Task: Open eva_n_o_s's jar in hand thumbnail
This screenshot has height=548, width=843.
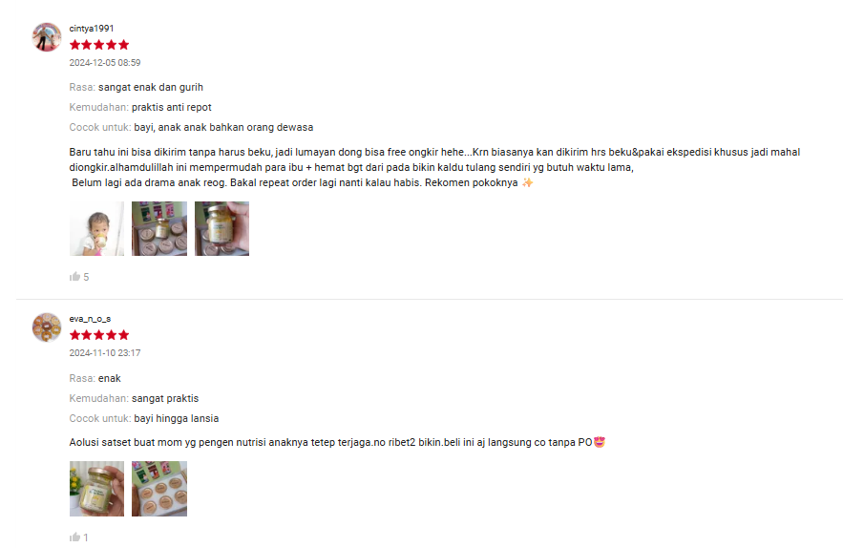Action: click(96, 488)
